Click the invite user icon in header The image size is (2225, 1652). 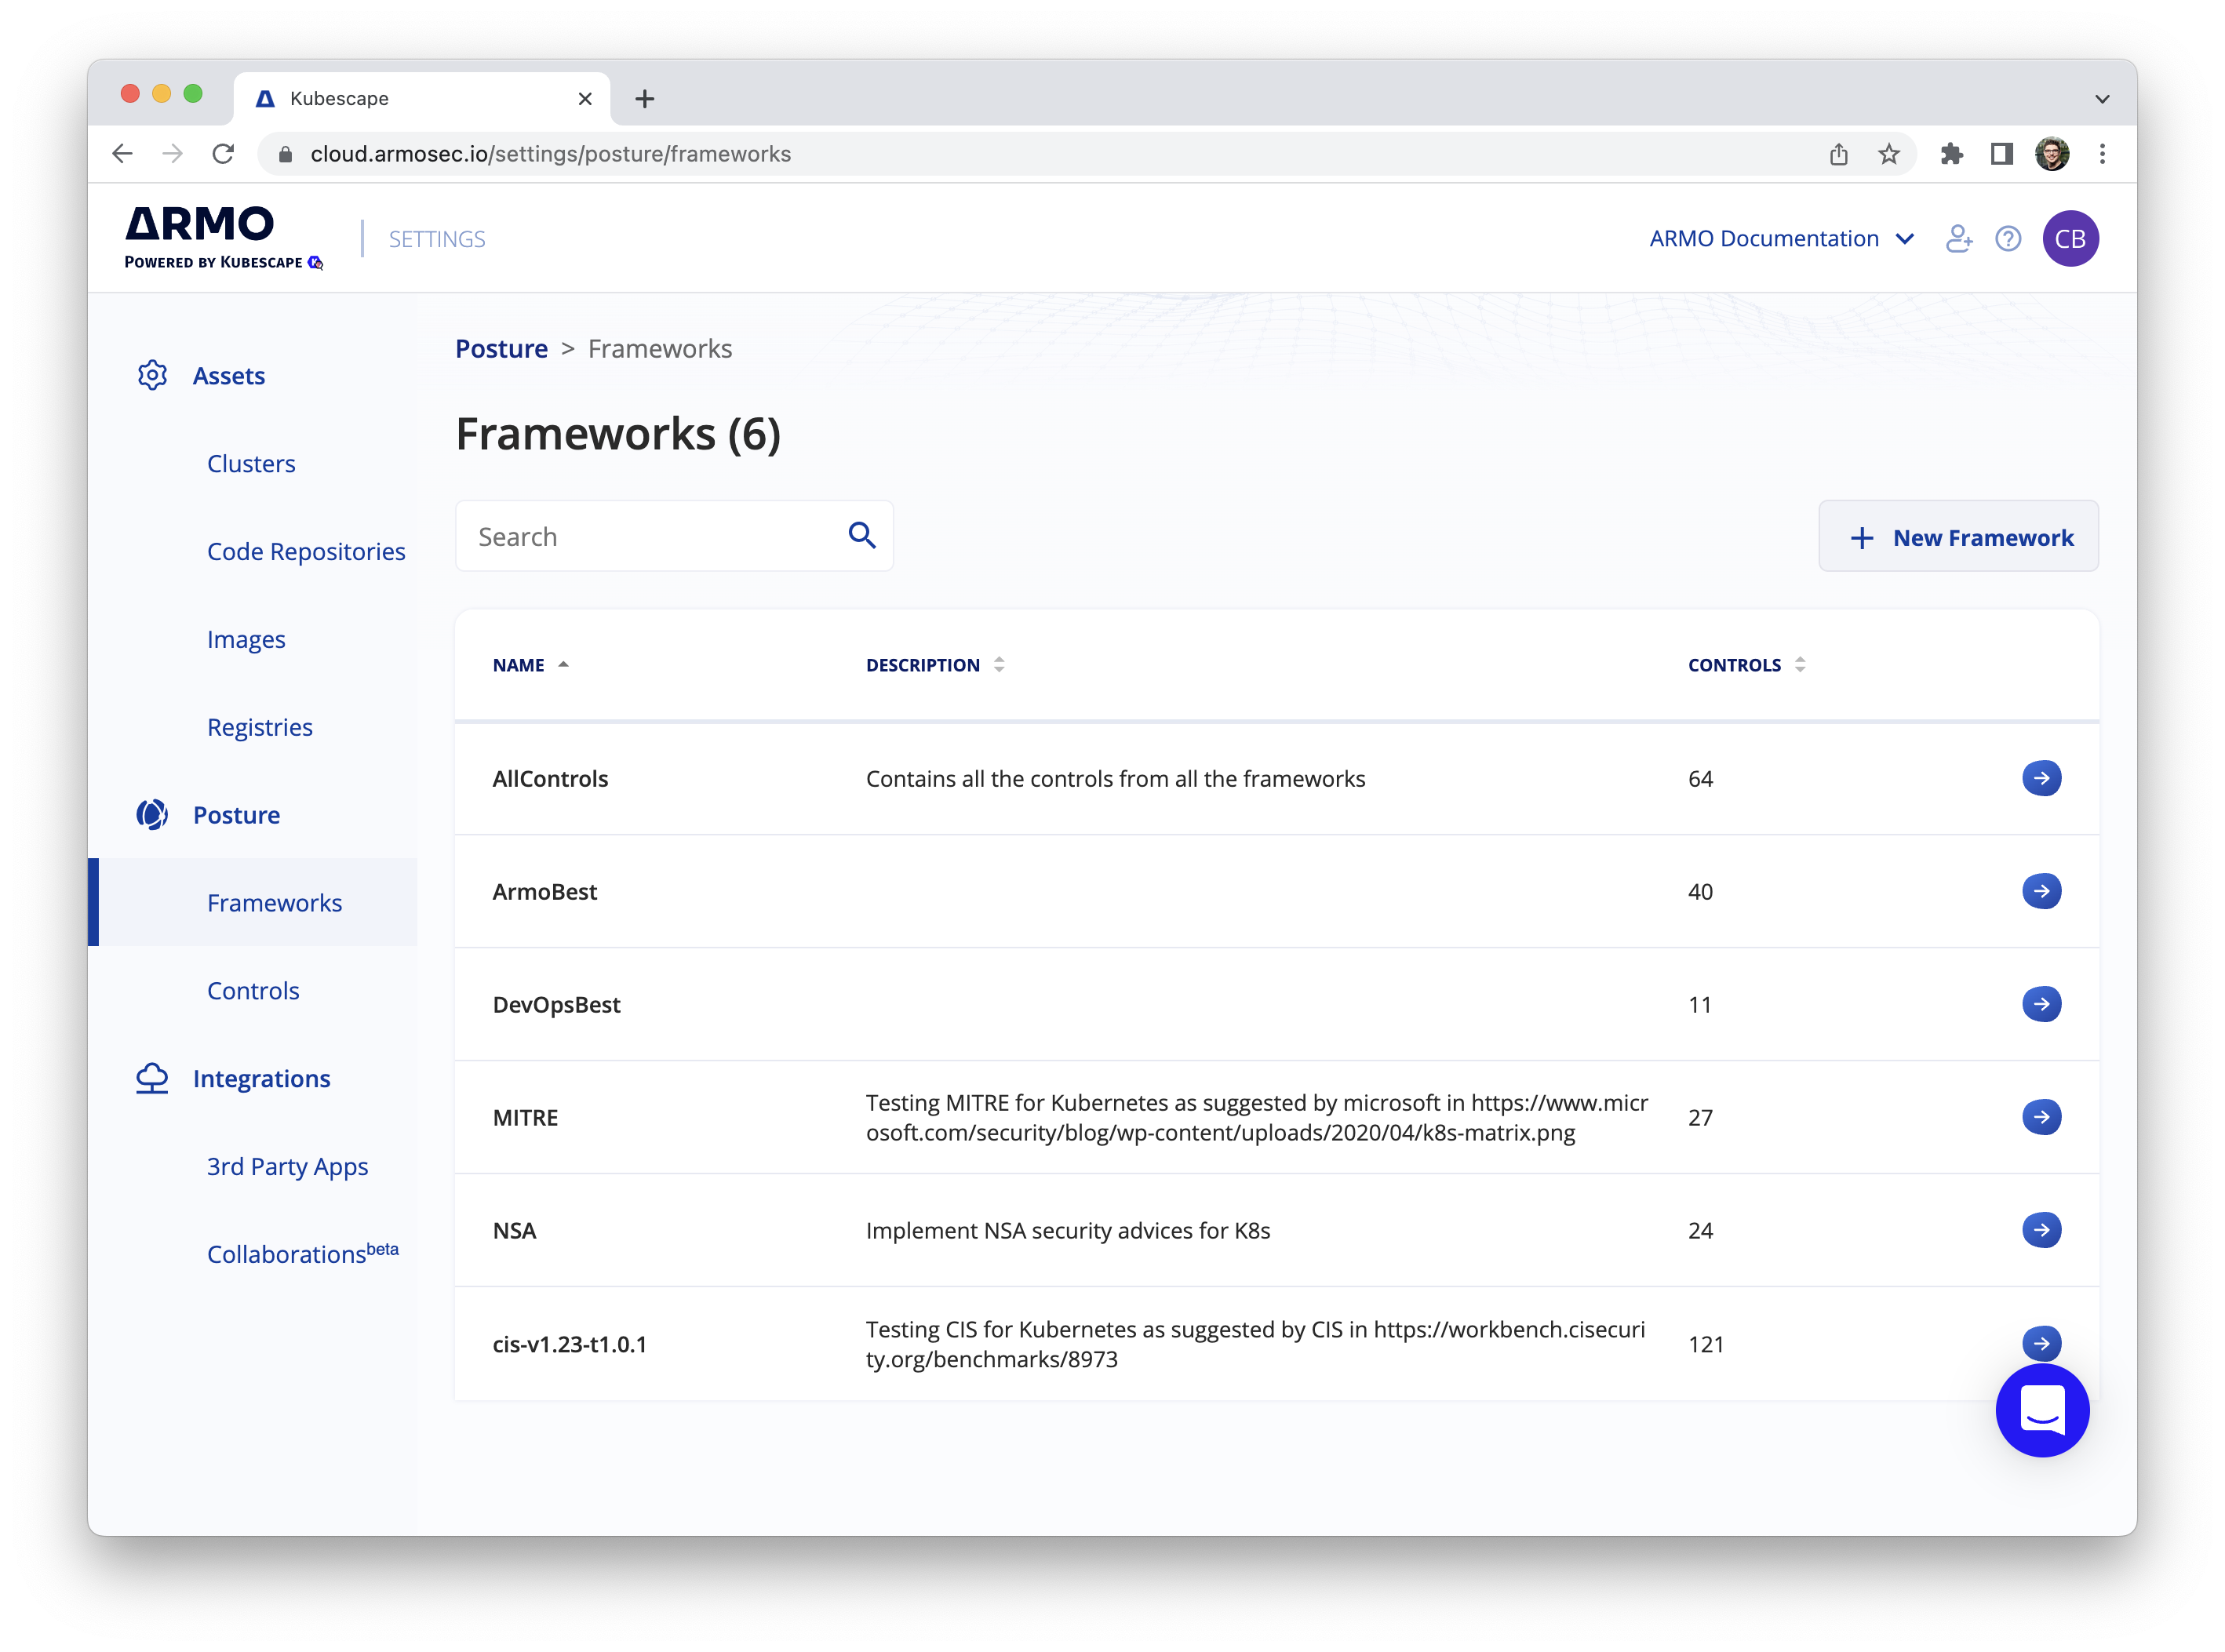tap(1958, 239)
